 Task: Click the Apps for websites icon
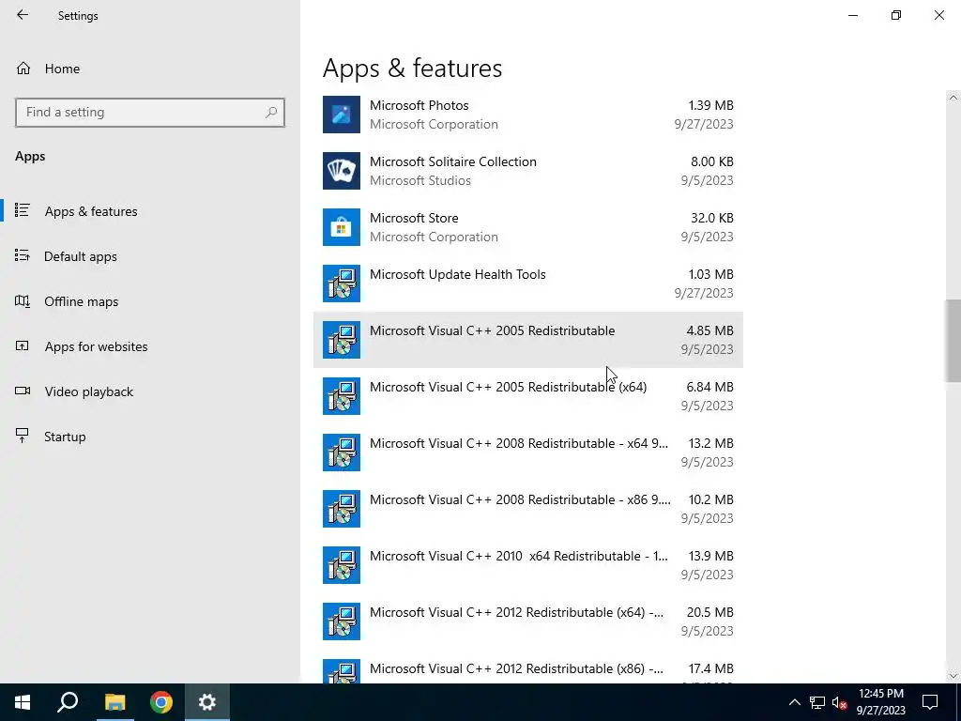pos(23,345)
